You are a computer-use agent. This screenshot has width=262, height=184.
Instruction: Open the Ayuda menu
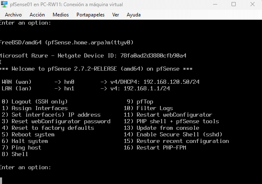[133, 14]
